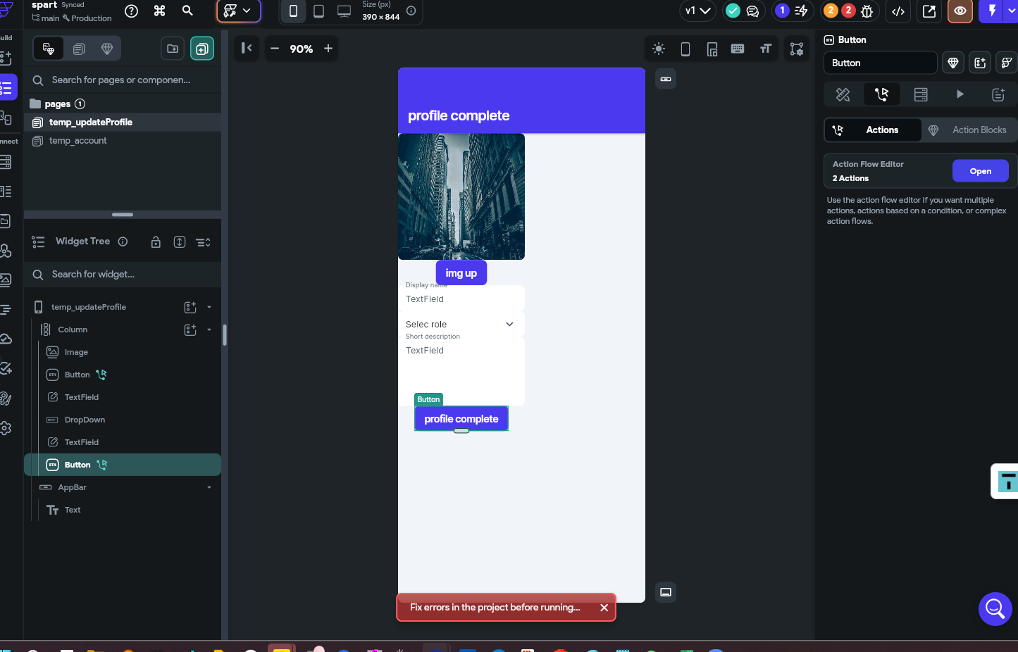The height and width of the screenshot is (652, 1018).
Task: Click profile complete button on canvas
Action: point(461,419)
